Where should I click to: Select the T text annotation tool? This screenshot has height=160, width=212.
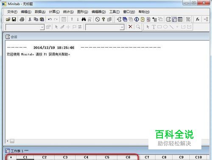153,27
